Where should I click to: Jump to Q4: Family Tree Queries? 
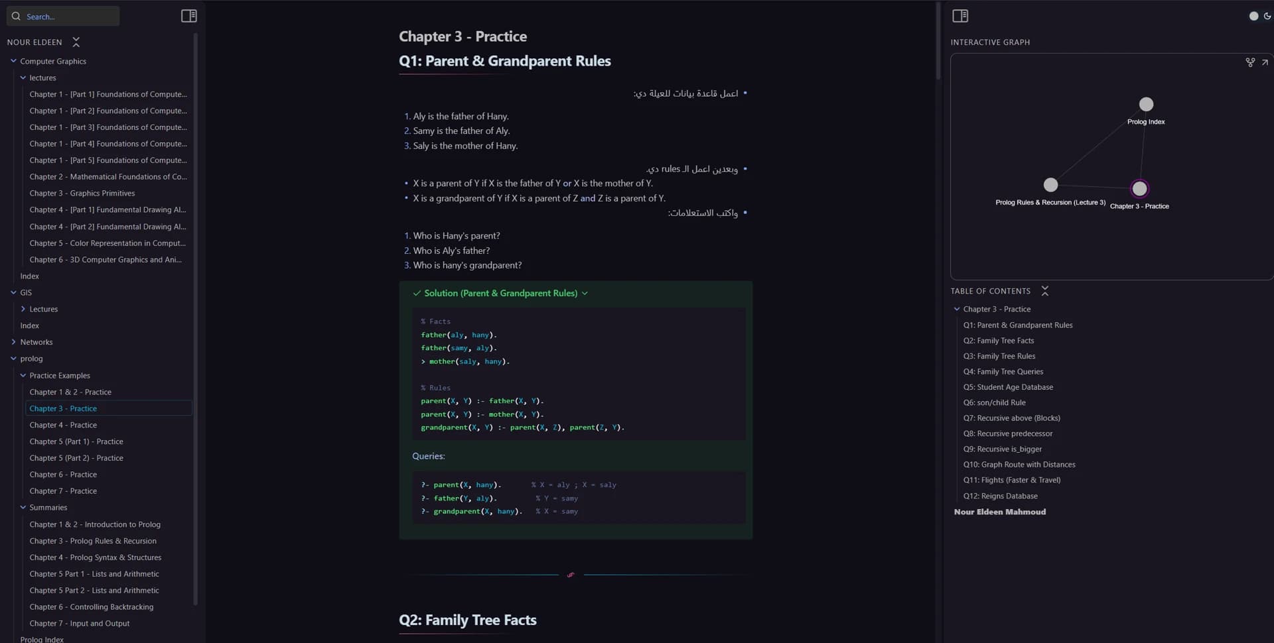1003,372
